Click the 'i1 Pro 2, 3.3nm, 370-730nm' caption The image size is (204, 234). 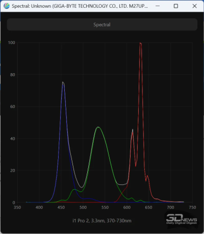tap(102, 220)
